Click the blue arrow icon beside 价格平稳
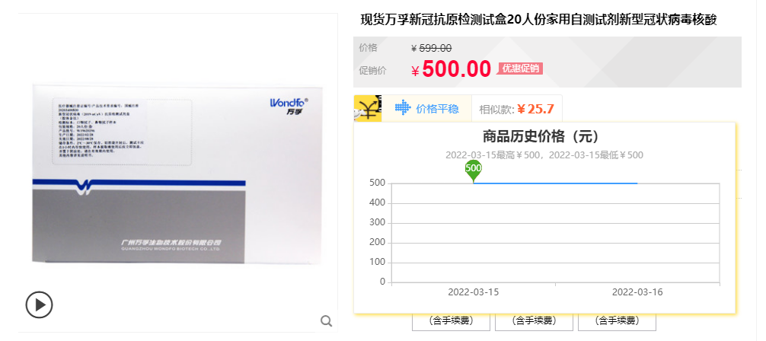This screenshot has height=341, width=766. coord(403,108)
